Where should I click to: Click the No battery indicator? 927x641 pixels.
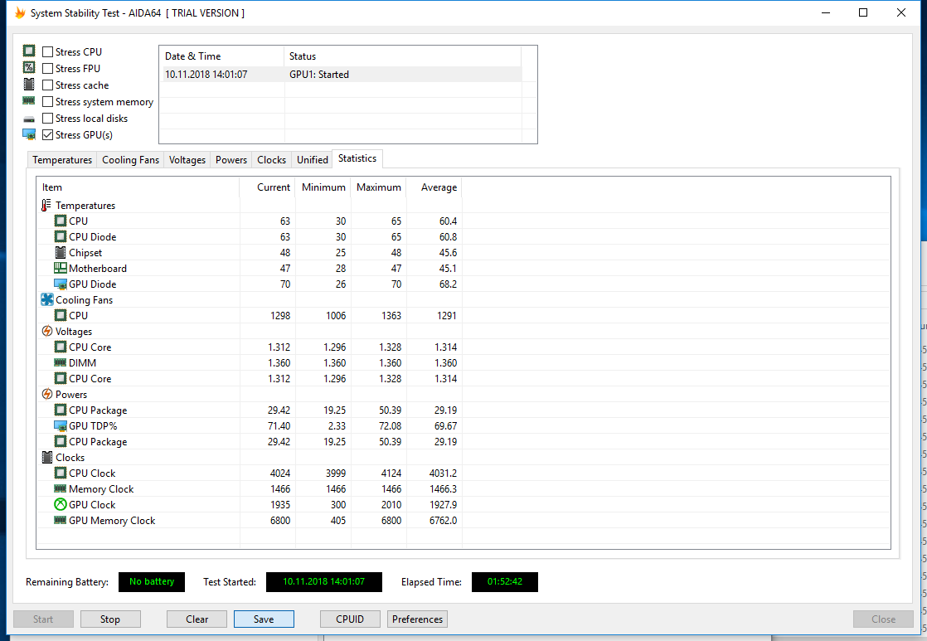(x=152, y=582)
